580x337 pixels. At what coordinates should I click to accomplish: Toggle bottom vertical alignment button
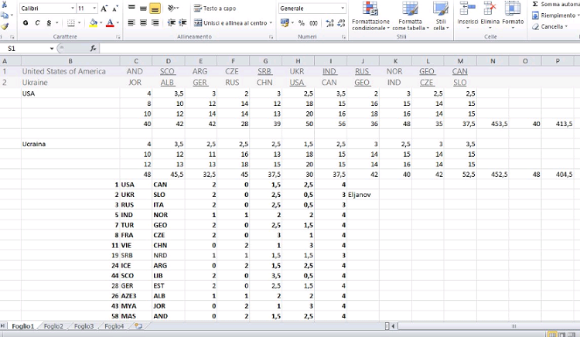(155, 8)
